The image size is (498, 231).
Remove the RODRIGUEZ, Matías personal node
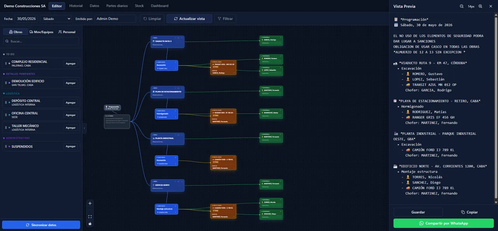click(281, 110)
